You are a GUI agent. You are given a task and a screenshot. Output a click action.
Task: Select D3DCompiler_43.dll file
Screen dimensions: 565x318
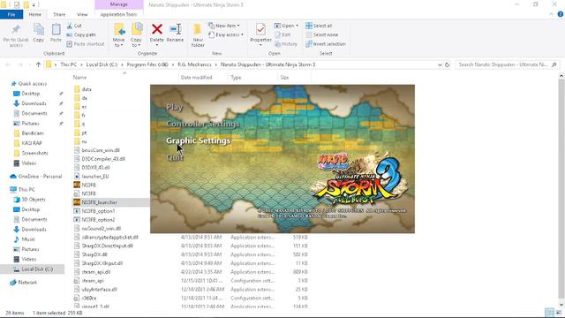pos(103,159)
